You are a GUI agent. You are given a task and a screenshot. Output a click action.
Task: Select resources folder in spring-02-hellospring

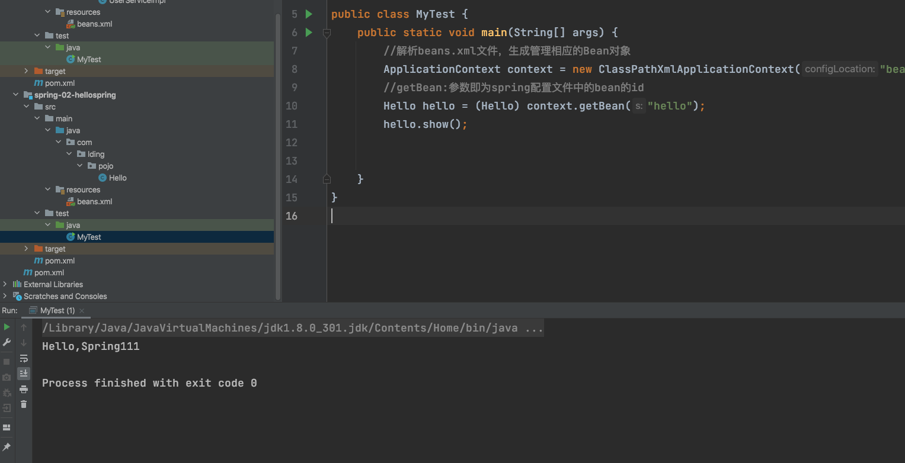(83, 189)
